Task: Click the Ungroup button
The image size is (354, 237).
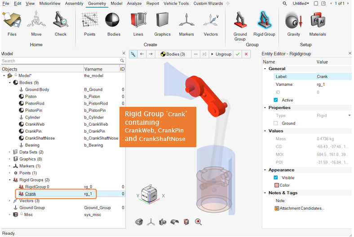Action: pos(221,54)
